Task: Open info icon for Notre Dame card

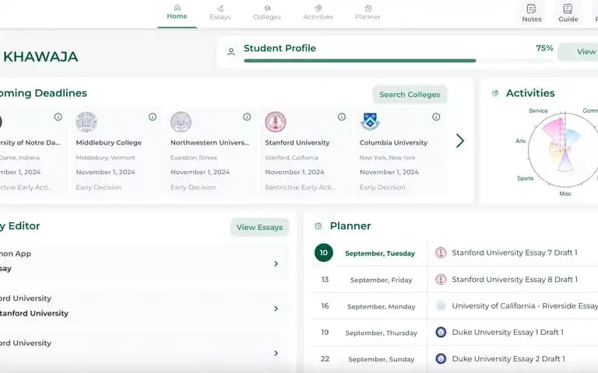Action: (x=58, y=117)
